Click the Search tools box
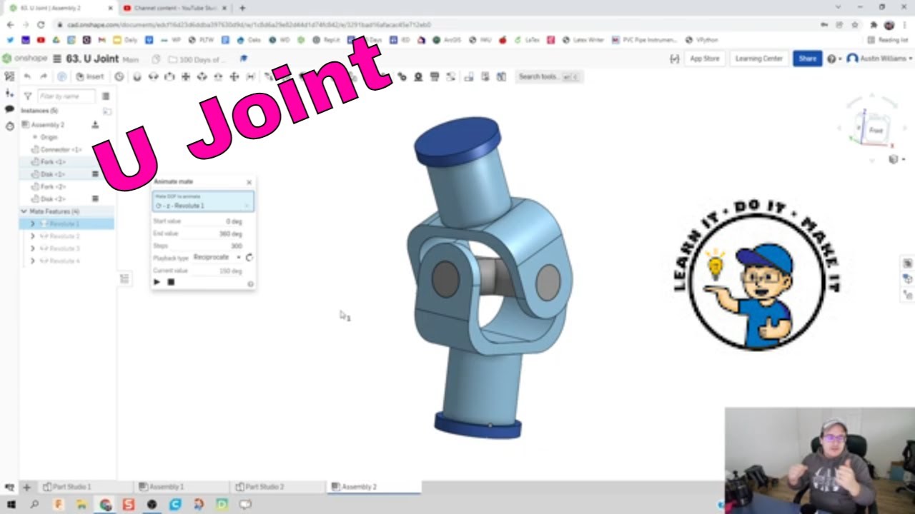Screen dimensions: 915x514 pos(548,76)
